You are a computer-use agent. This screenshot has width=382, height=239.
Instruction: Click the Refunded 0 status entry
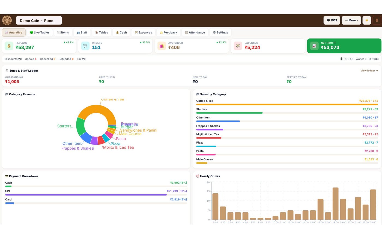66,59
